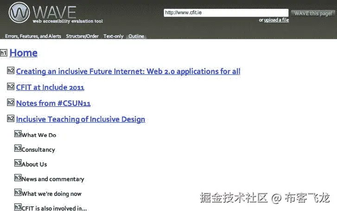
Task: Click the h1 icon beside Home
Action: pos(4,53)
